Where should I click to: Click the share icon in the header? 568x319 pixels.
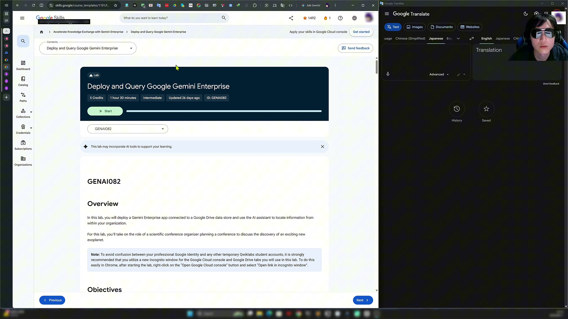pos(291,18)
